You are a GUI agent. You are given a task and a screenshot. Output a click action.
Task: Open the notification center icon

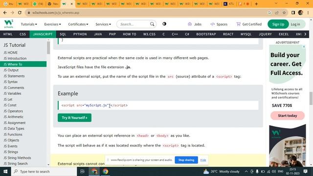[x=305, y=172]
